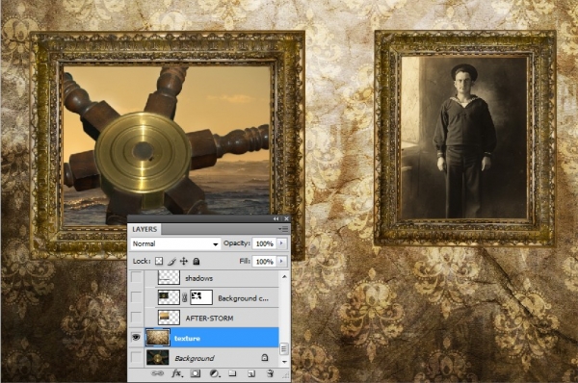
Task: Add a layer mask with mask icon
Action: [196, 373]
